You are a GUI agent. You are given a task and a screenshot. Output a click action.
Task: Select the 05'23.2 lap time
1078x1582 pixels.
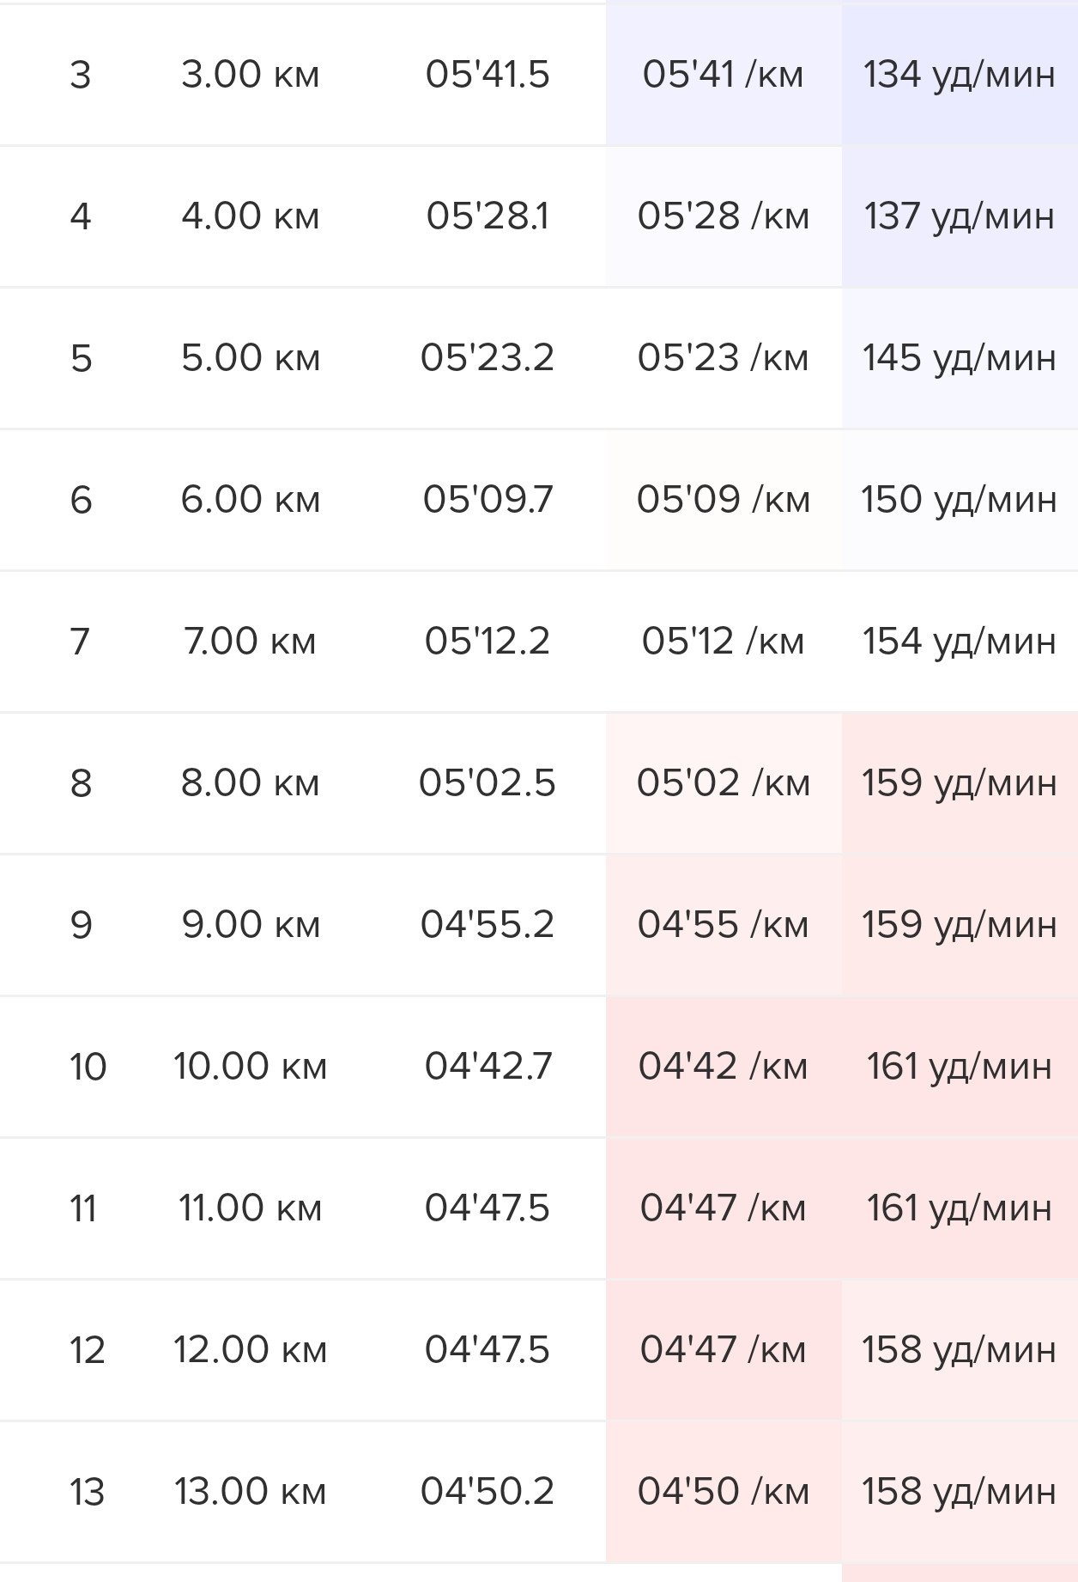tap(487, 357)
